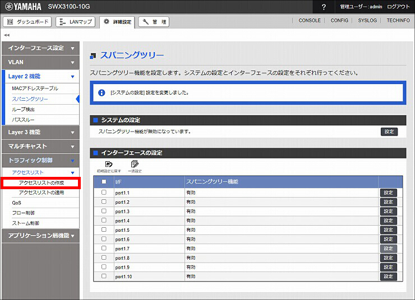The height and width of the screenshot is (300, 415).
Task: Click 設定 button for port1.9
Action: click(388, 267)
